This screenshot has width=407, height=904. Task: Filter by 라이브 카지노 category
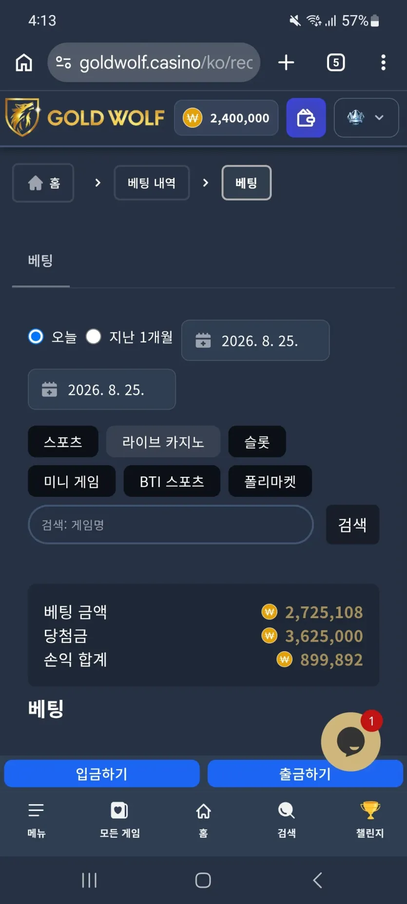163,442
